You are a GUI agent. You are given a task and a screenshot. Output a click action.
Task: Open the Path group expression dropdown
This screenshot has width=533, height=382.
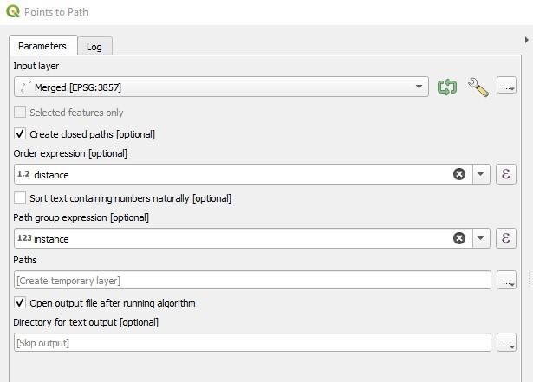coord(482,238)
